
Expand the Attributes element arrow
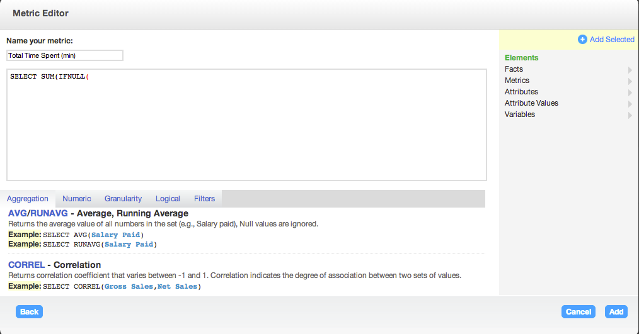pos(630,92)
